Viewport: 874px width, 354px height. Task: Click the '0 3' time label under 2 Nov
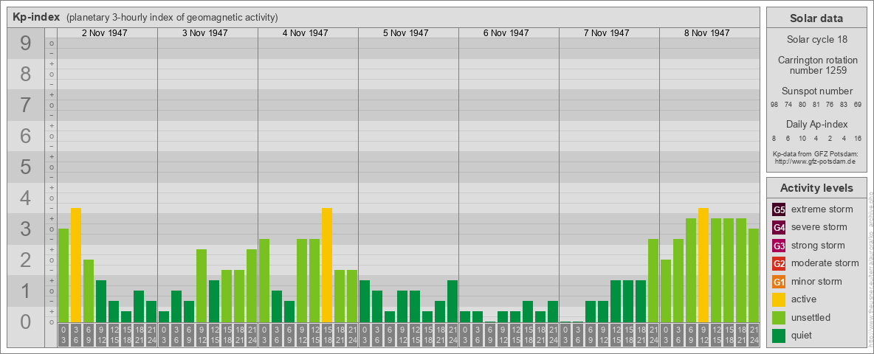pyautogui.click(x=63, y=335)
